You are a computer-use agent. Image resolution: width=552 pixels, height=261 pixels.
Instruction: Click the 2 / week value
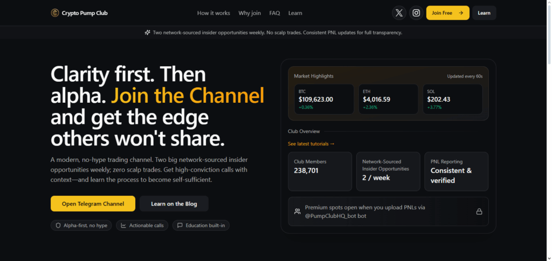(376, 178)
